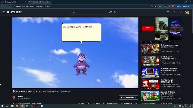Viewport: 193px width, 108px height.
Task: Click the taskbar clock and date
Action: tap(184, 106)
